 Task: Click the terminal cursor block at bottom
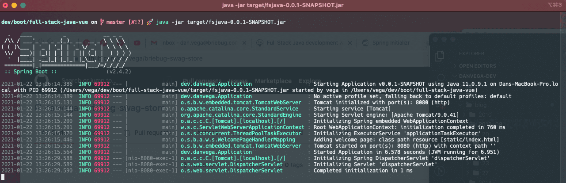tap(3, 176)
